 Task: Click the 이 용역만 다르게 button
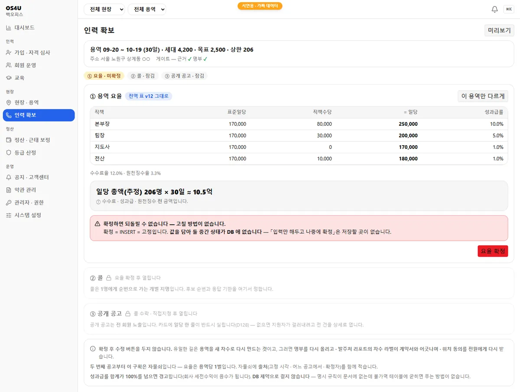(483, 96)
